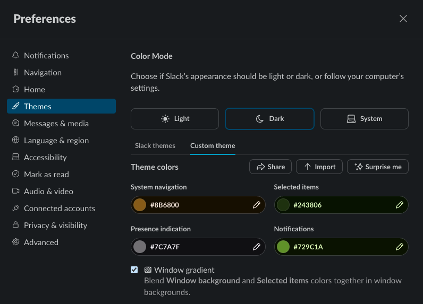Open Advanced preferences
423x304 pixels.
click(x=61, y=242)
